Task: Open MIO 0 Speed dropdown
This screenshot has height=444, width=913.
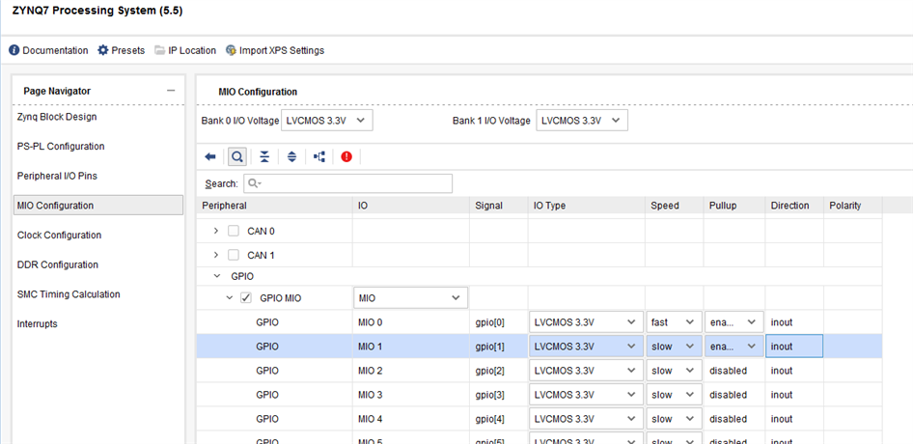Action: pos(674,322)
